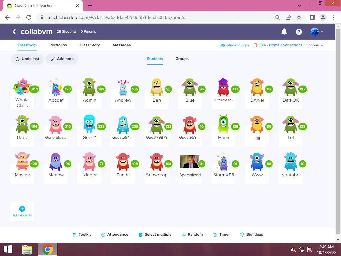Reload the page in Chrome

[29, 17]
